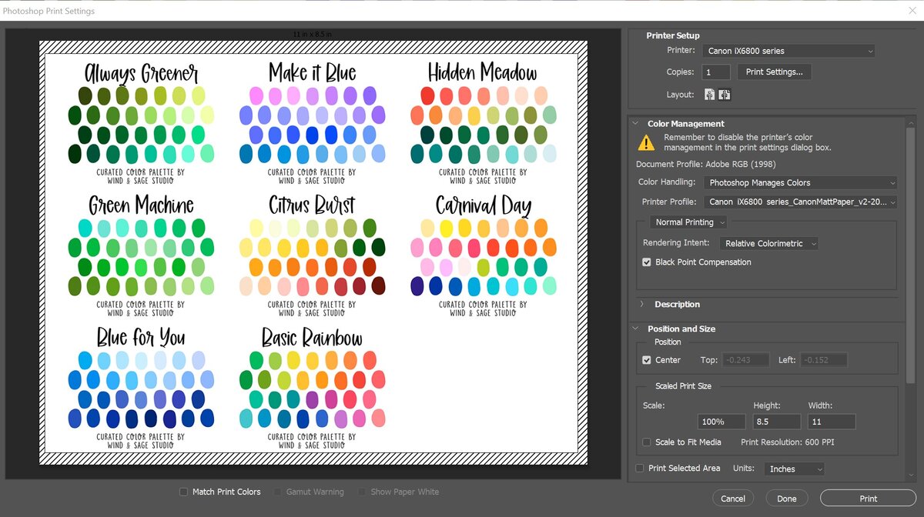The height and width of the screenshot is (517, 924).
Task: Select portrait layout orientation icon
Action: click(709, 95)
